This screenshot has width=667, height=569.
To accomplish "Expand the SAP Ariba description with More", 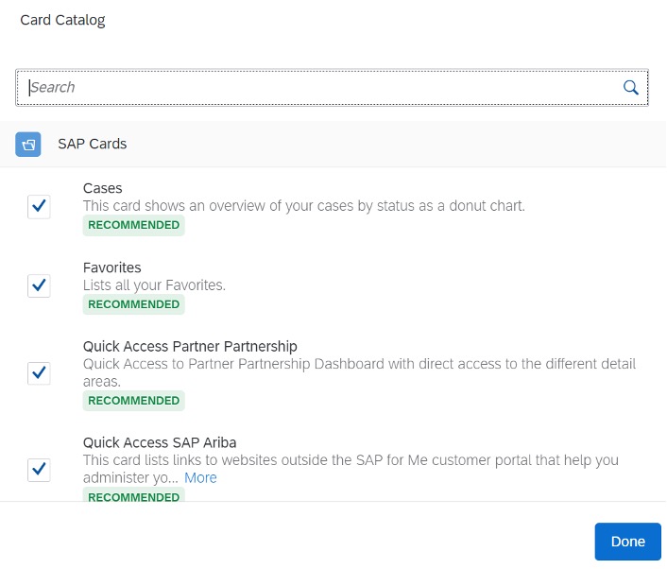I will coord(200,478).
